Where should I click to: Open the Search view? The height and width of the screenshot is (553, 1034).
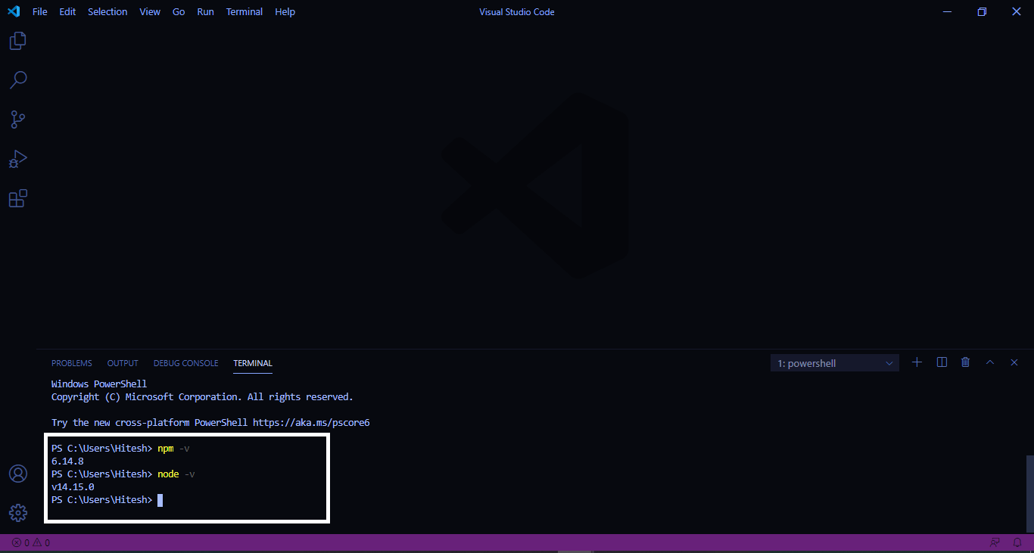coord(18,80)
